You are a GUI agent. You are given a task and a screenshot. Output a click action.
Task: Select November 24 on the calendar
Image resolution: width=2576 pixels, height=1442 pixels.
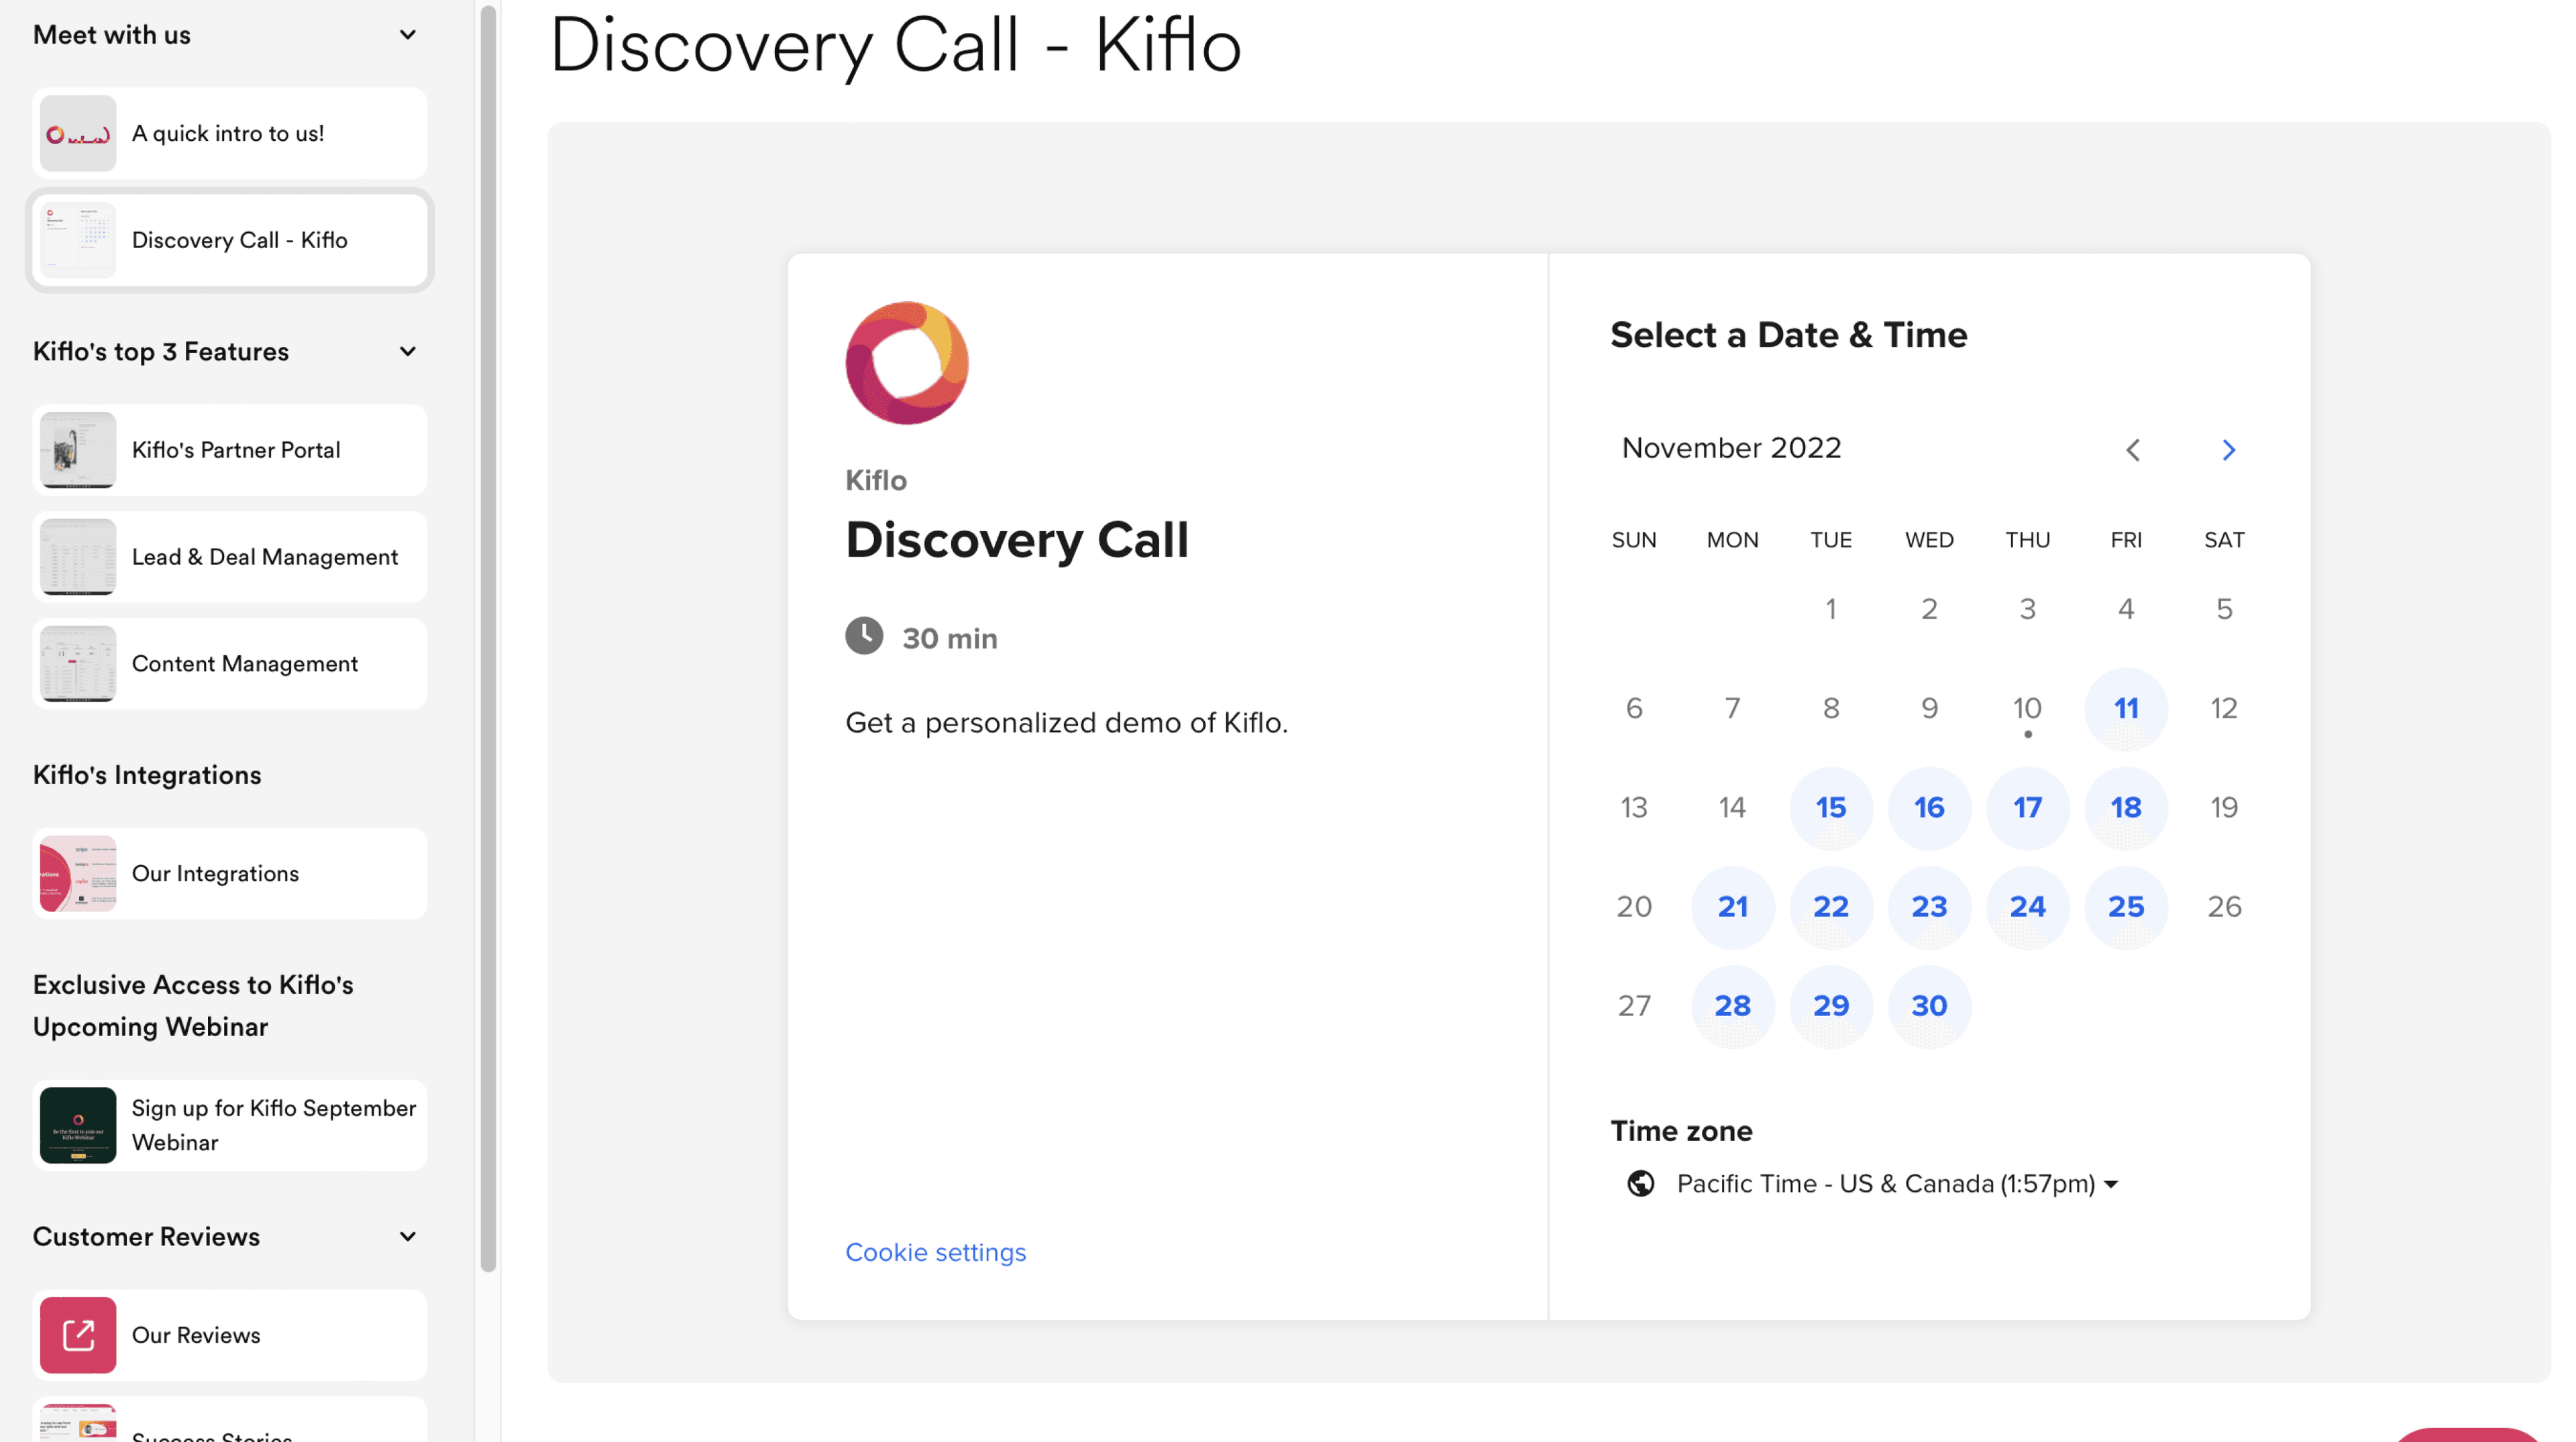[2027, 907]
